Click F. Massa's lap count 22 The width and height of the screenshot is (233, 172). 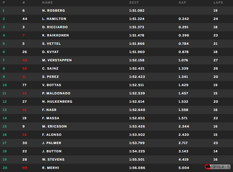tap(216, 118)
